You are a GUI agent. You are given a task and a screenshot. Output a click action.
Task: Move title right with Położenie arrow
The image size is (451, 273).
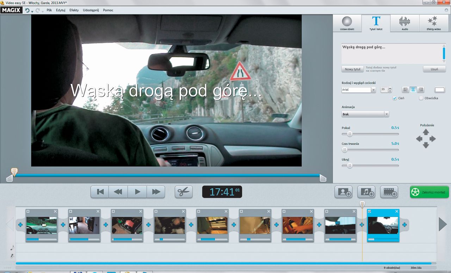[x=433, y=139]
